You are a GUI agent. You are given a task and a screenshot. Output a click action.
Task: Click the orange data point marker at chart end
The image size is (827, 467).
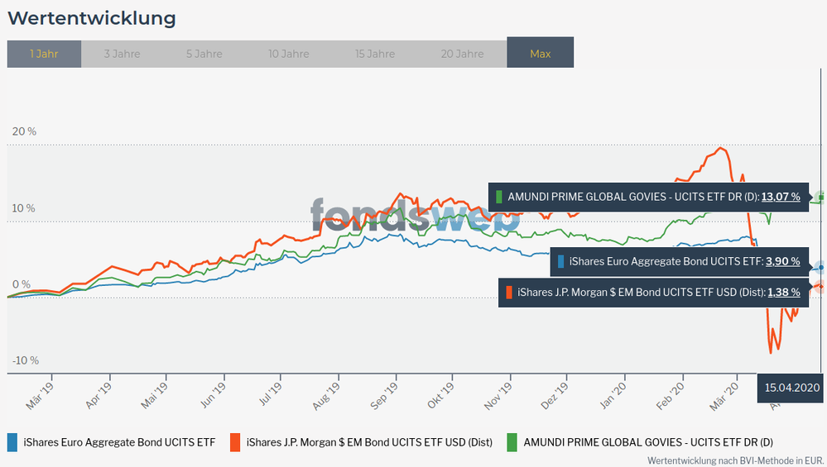point(820,287)
